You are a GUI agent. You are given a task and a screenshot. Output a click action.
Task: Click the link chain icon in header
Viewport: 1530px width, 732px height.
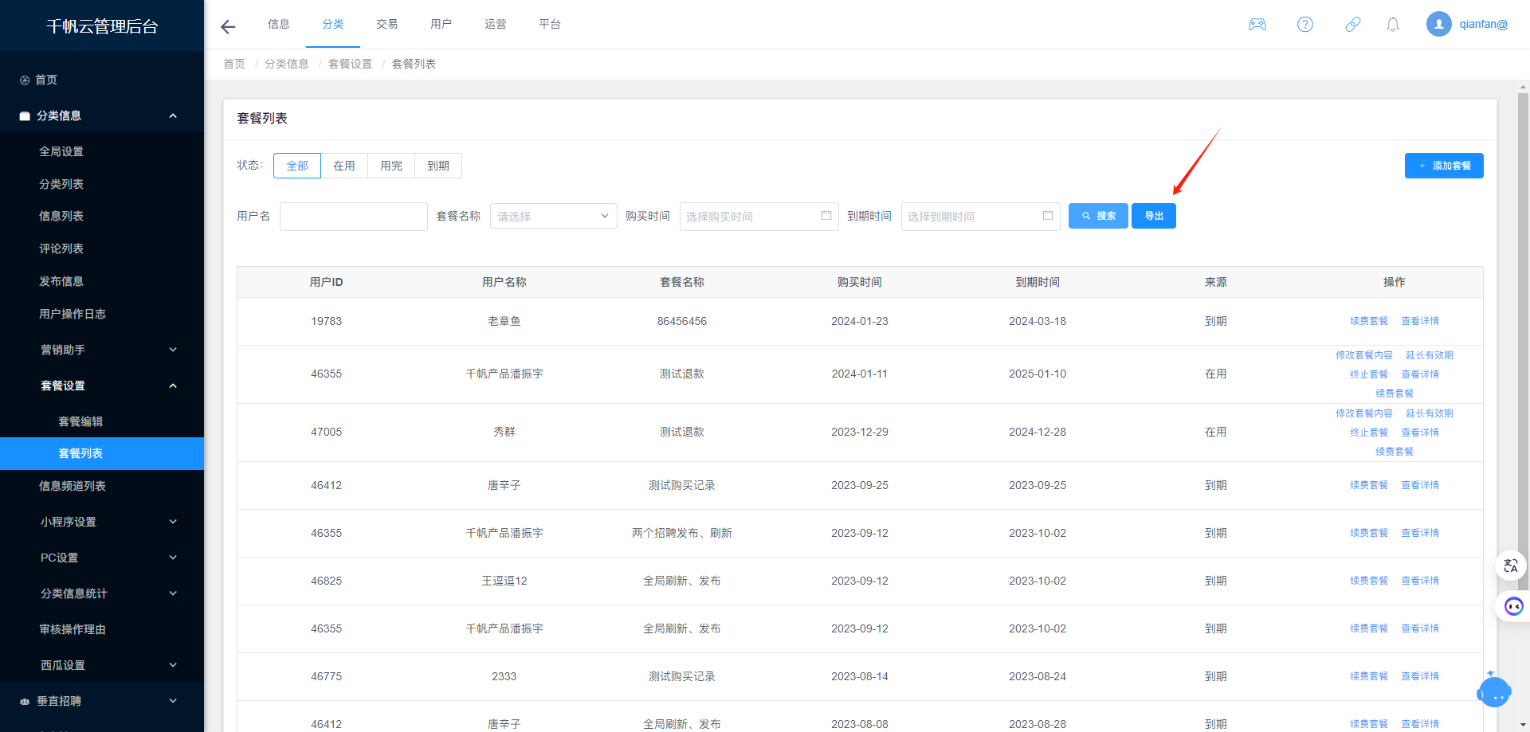click(1353, 25)
